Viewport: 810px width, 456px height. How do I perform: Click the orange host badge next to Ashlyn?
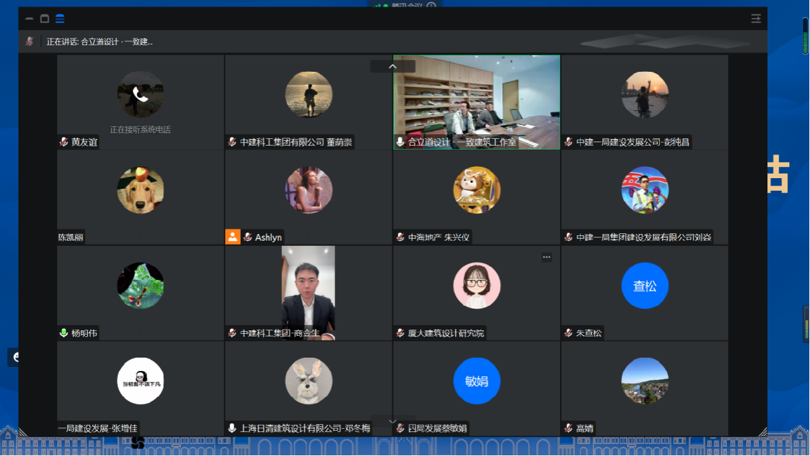pos(233,237)
